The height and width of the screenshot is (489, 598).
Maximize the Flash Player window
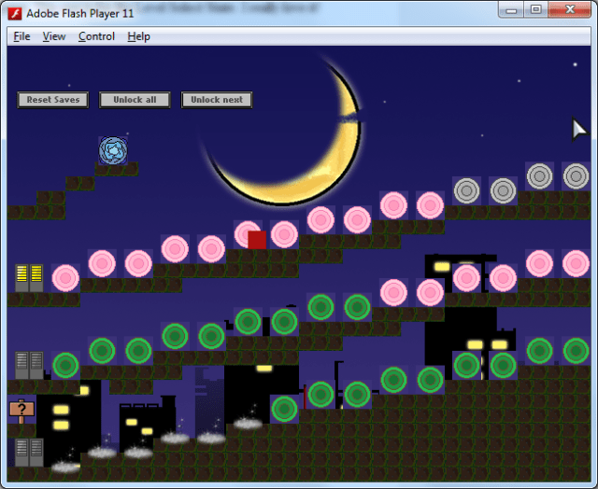tap(535, 10)
